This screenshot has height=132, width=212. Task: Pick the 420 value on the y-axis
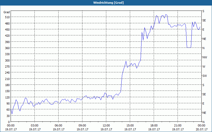(7, 36)
